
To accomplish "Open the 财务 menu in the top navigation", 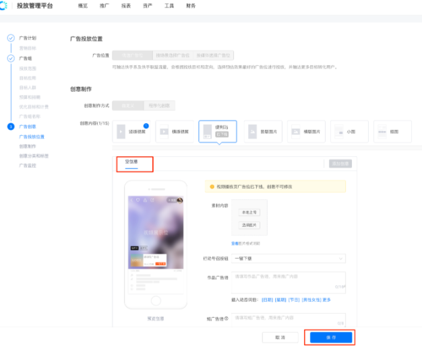I will [191, 5].
